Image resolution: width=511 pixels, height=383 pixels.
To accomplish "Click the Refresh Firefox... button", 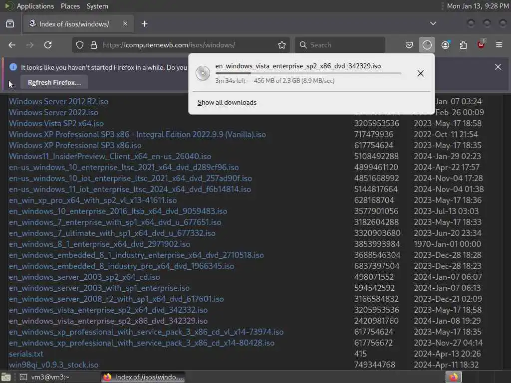I will pyautogui.click(x=54, y=82).
